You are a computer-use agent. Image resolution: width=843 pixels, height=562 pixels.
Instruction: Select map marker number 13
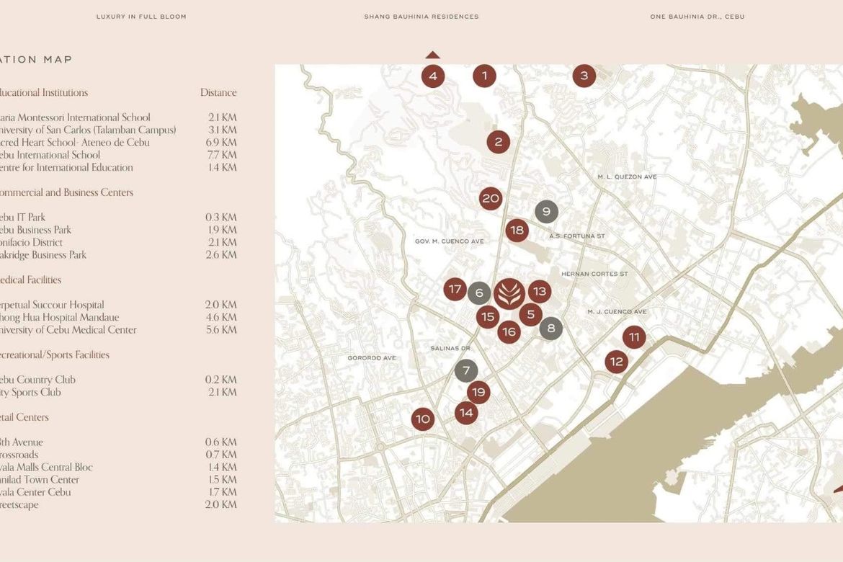click(539, 292)
